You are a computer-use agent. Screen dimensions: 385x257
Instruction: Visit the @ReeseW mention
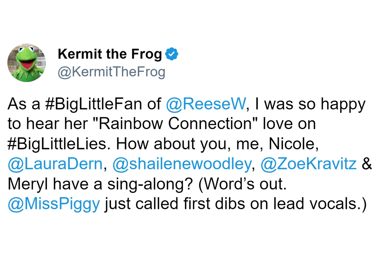pyautogui.click(x=206, y=105)
